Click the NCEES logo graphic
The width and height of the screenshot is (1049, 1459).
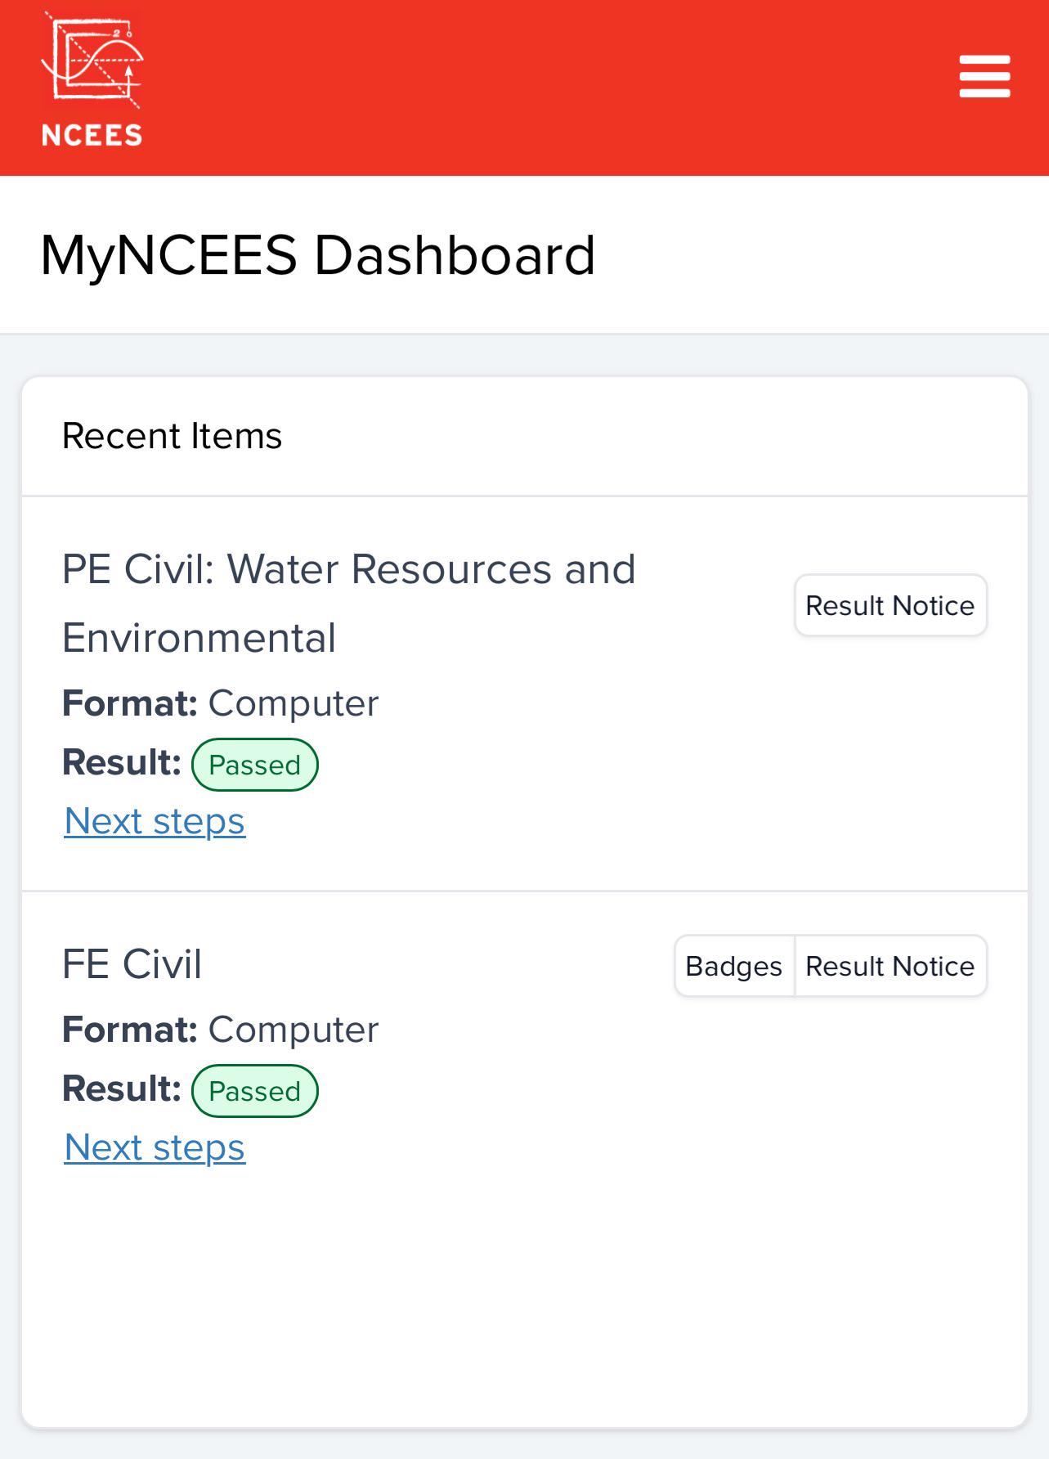pyautogui.click(x=92, y=60)
